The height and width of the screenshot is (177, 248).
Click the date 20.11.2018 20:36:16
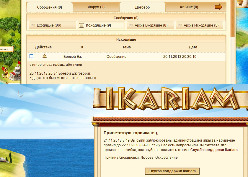click(180, 57)
